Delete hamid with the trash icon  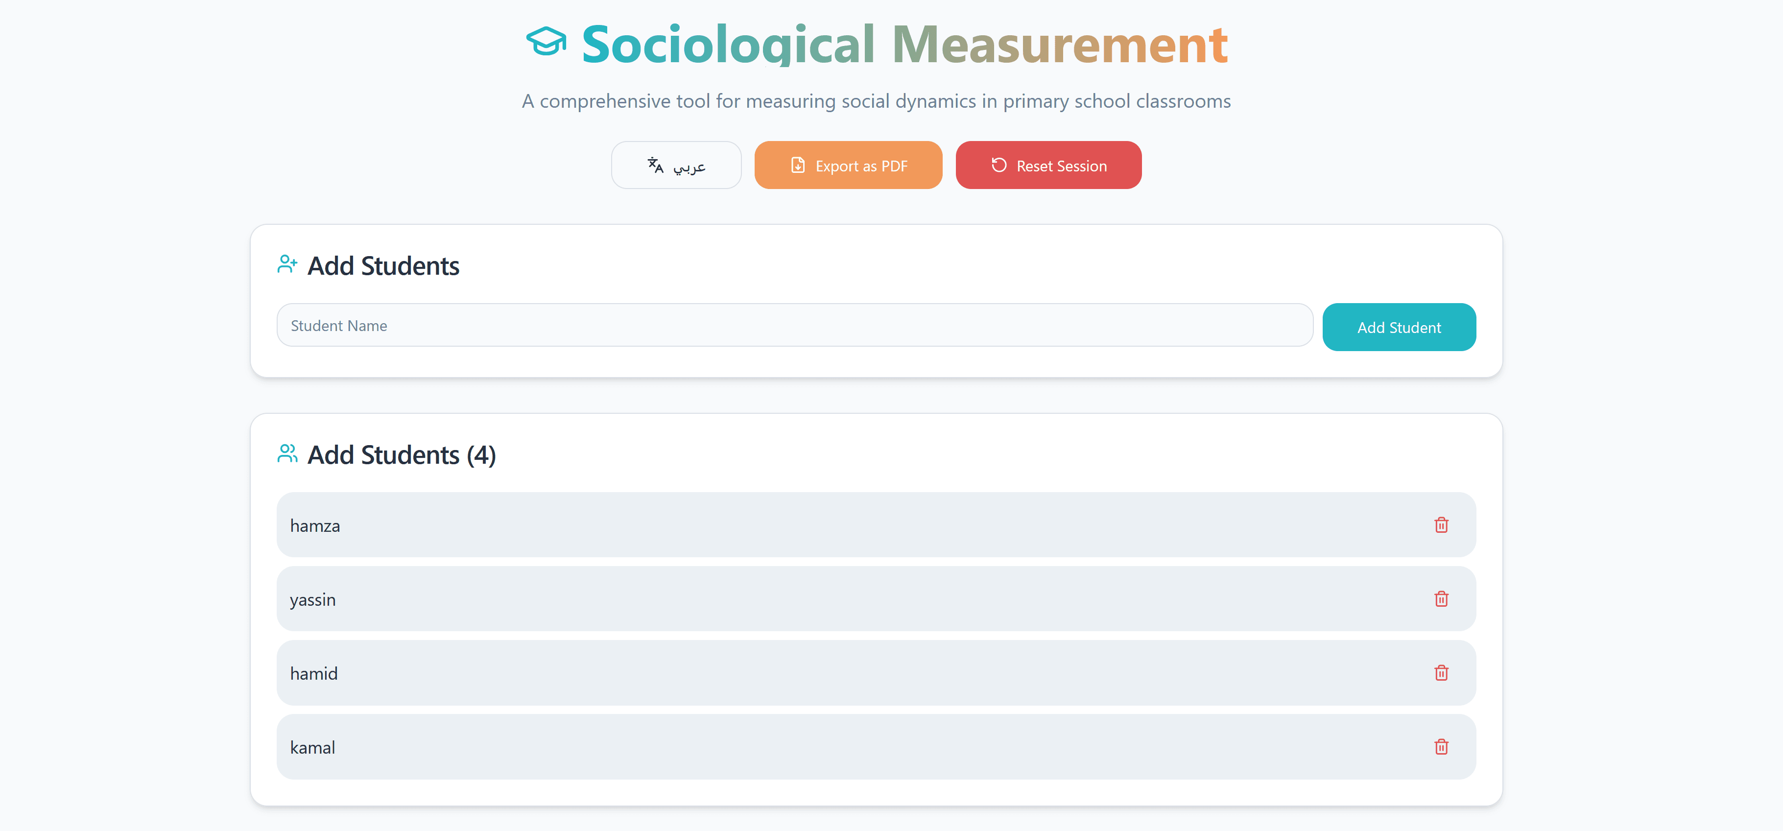click(x=1441, y=672)
